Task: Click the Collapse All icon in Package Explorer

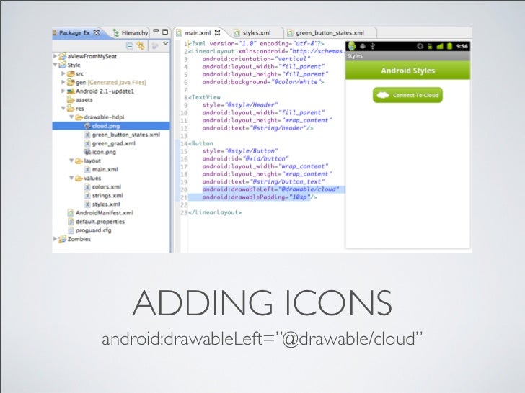Action: 129,46
